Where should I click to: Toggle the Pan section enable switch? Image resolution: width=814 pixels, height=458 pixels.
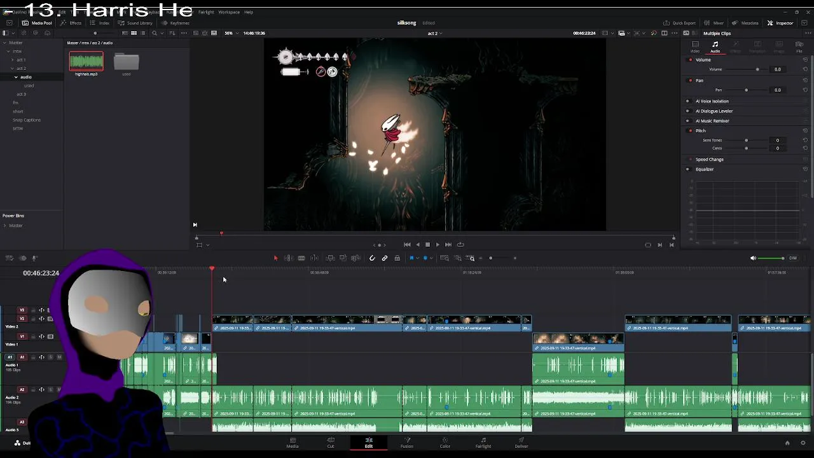pyautogui.click(x=691, y=81)
